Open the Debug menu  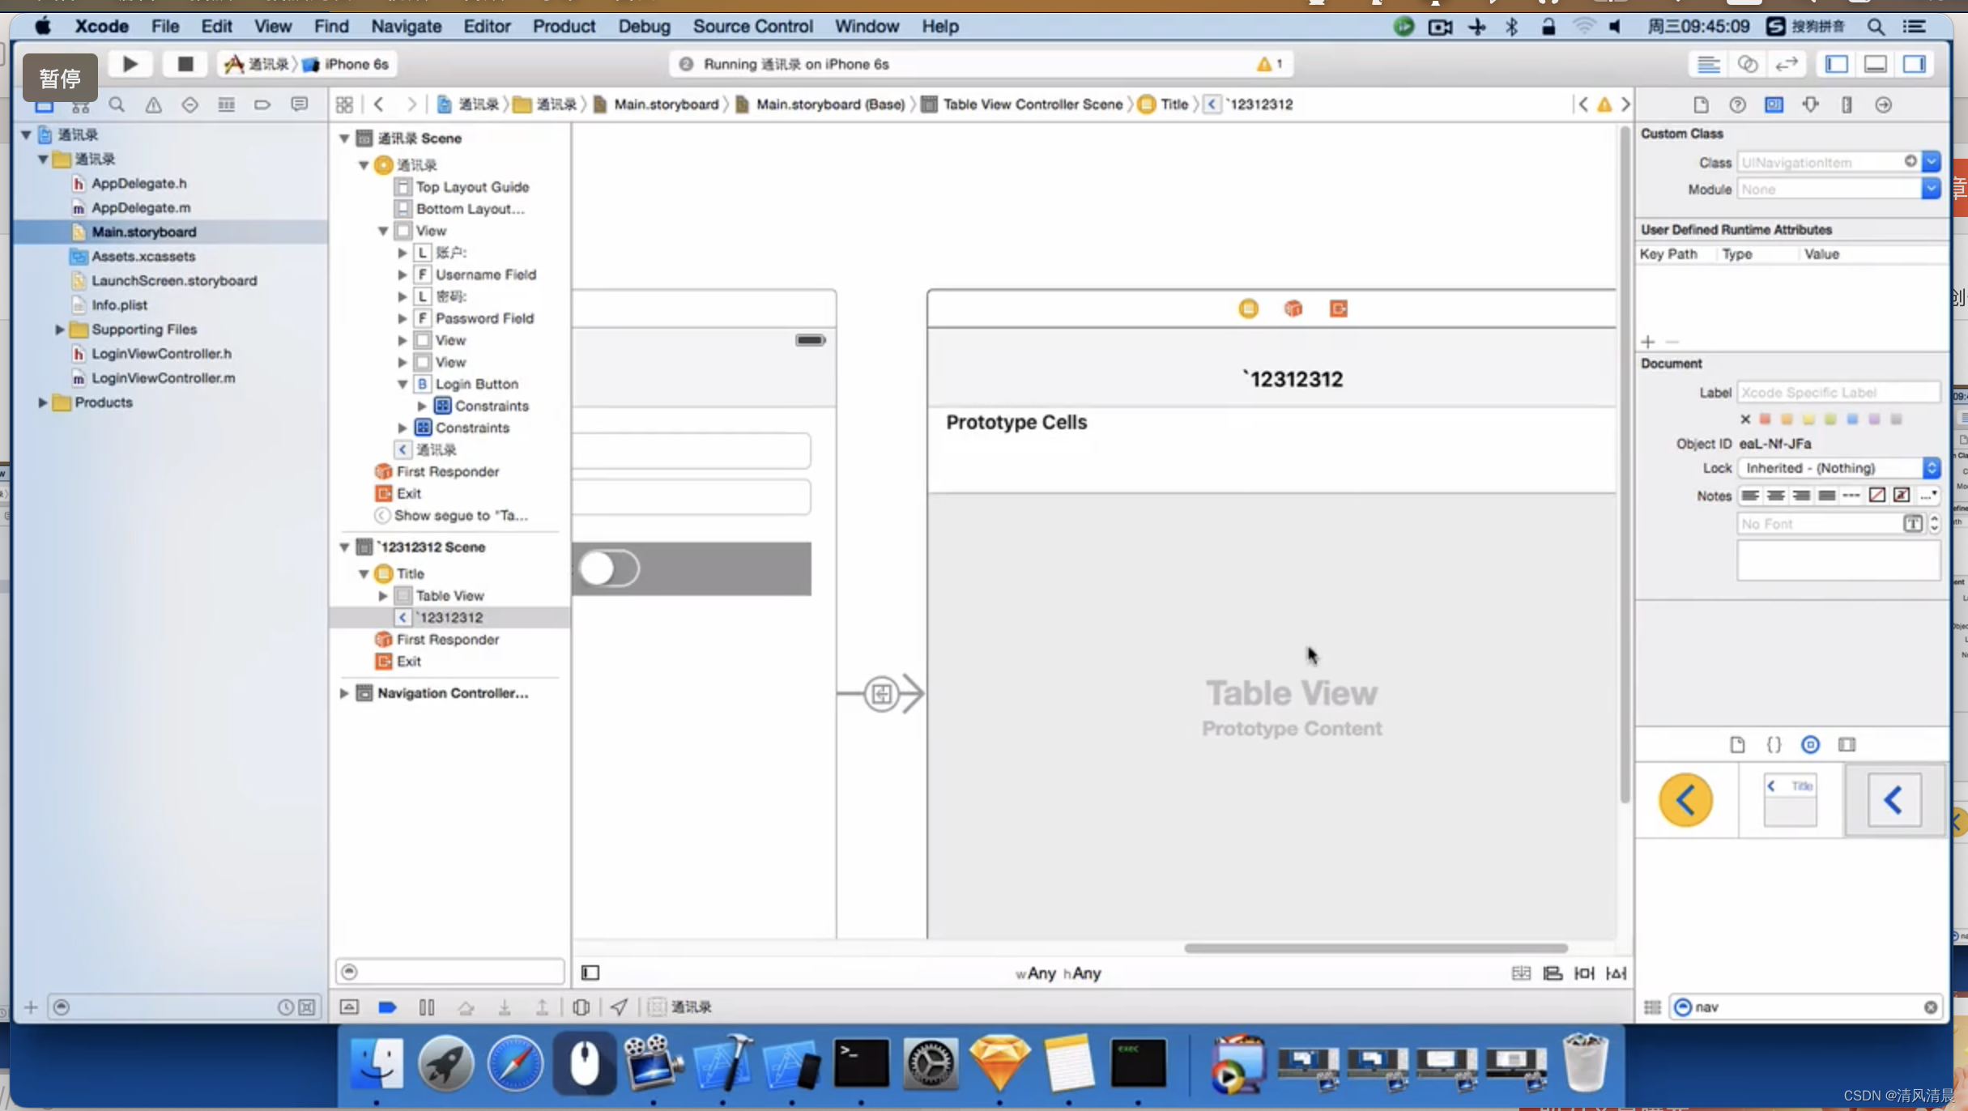click(x=644, y=26)
